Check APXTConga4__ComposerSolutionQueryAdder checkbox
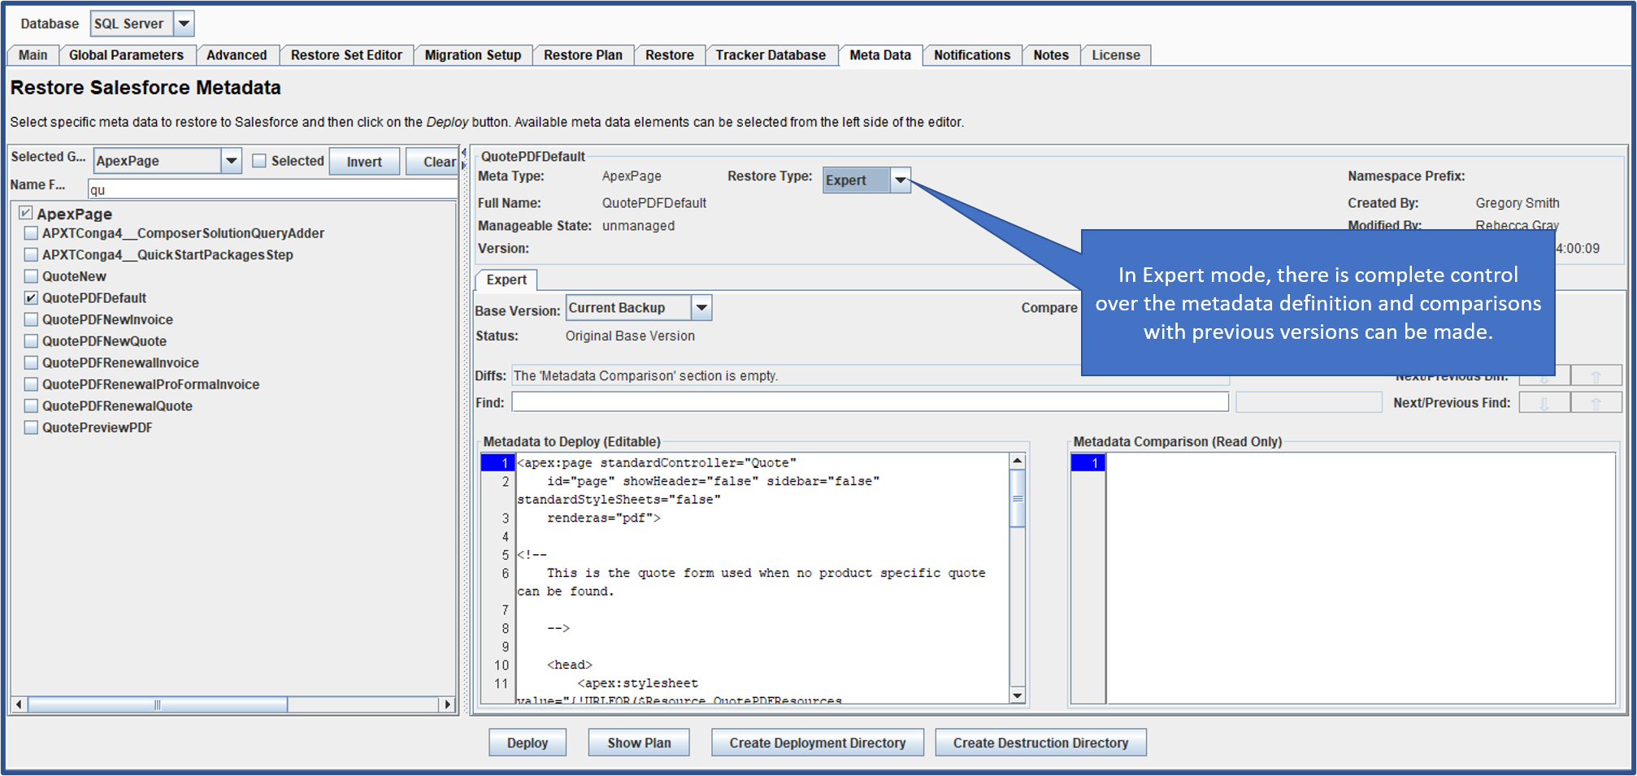This screenshot has width=1637, height=776. [31, 233]
